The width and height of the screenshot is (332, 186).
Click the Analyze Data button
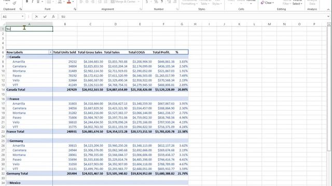tap(312, 2)
